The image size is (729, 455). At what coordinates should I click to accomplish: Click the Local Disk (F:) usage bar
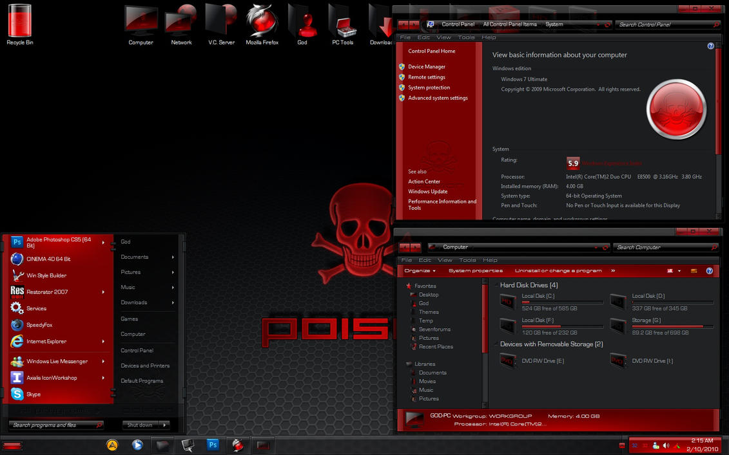pyautogui.click(x=563, y=326)
